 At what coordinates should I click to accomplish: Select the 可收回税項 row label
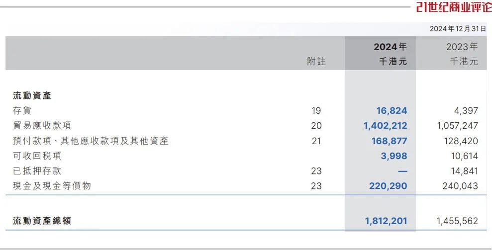37,156
